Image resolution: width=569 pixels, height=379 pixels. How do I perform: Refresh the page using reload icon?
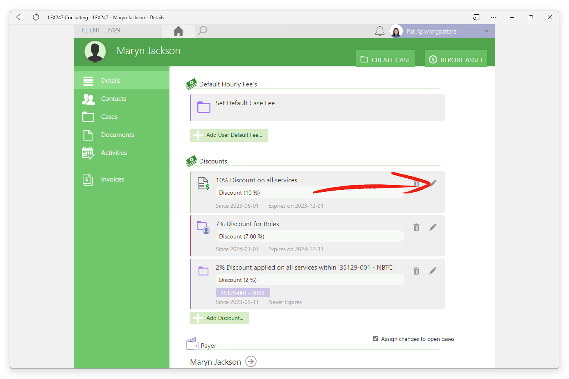36,17
